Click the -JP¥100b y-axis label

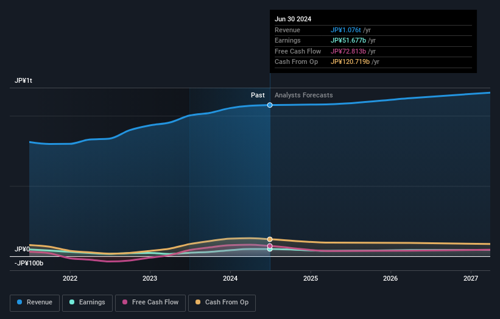29,263
